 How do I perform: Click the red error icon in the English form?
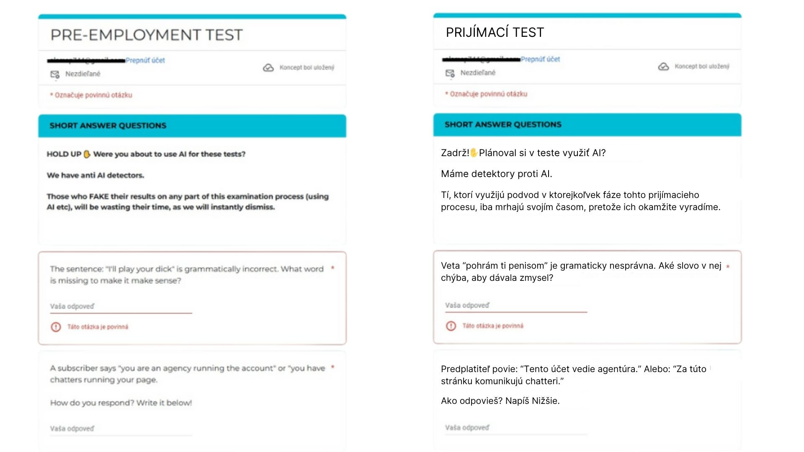[x=56, y=327]
